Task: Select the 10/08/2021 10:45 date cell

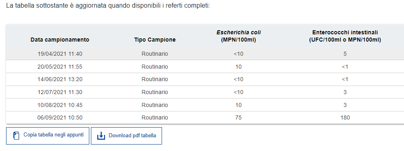Action: (x=60, y=105)
